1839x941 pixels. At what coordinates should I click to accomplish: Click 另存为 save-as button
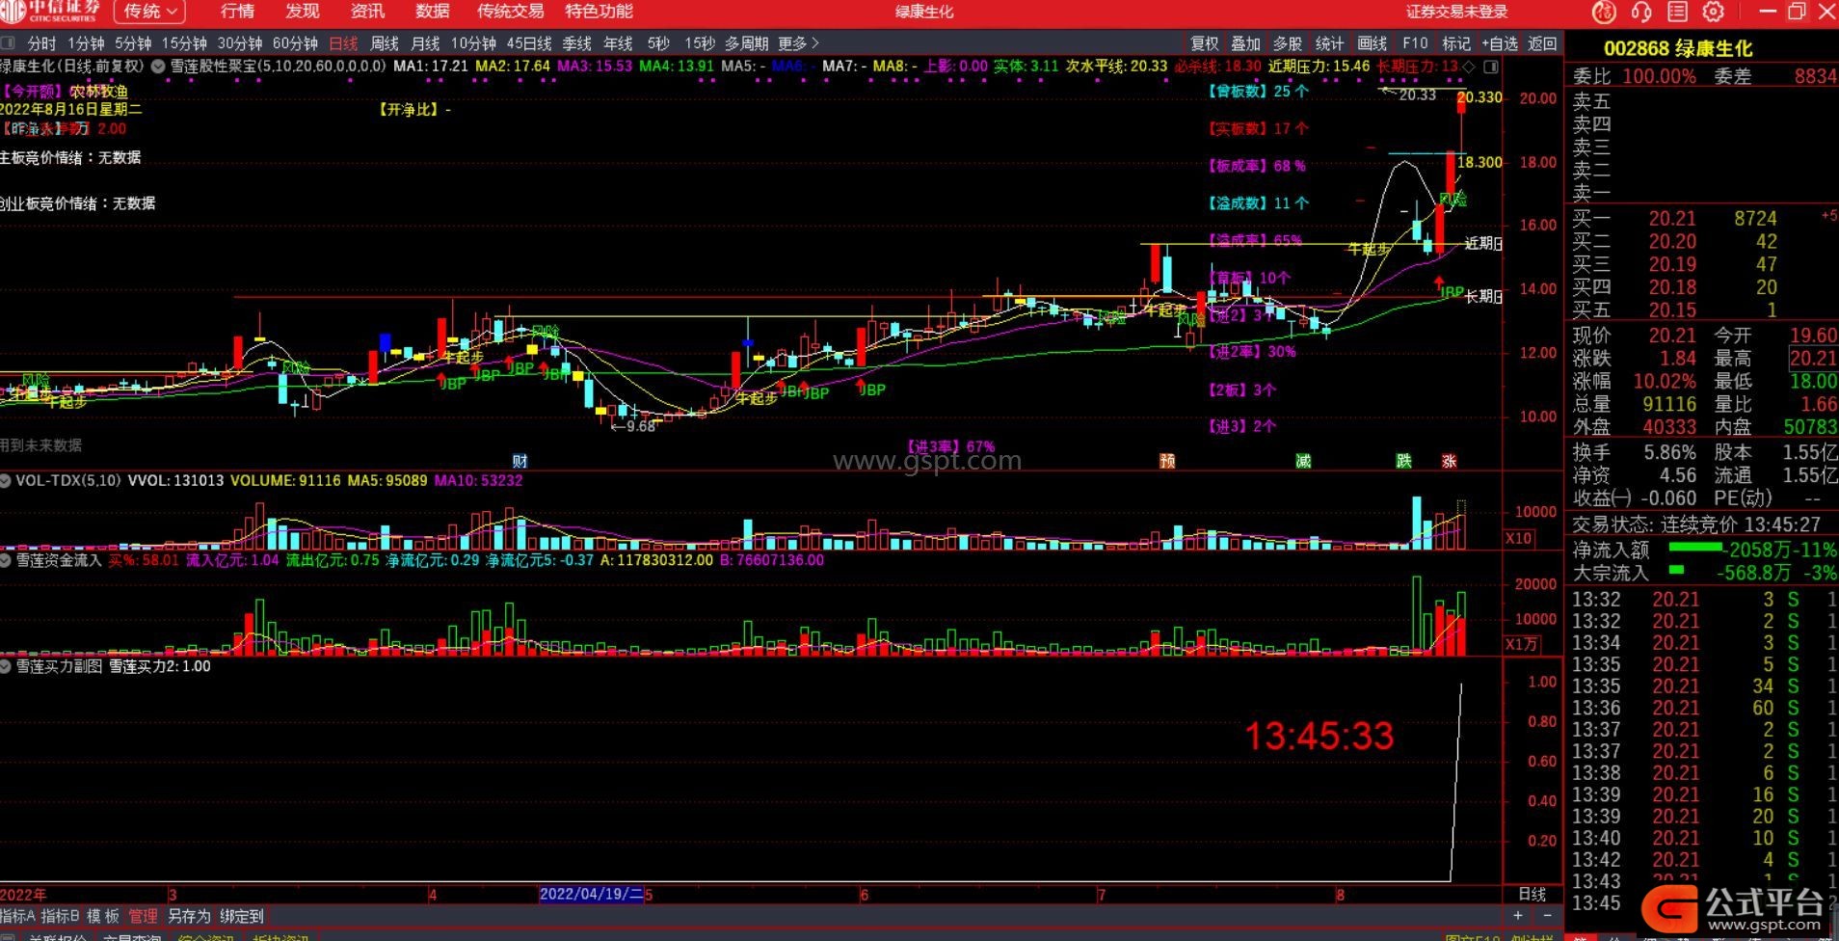[x=189, y=916]
